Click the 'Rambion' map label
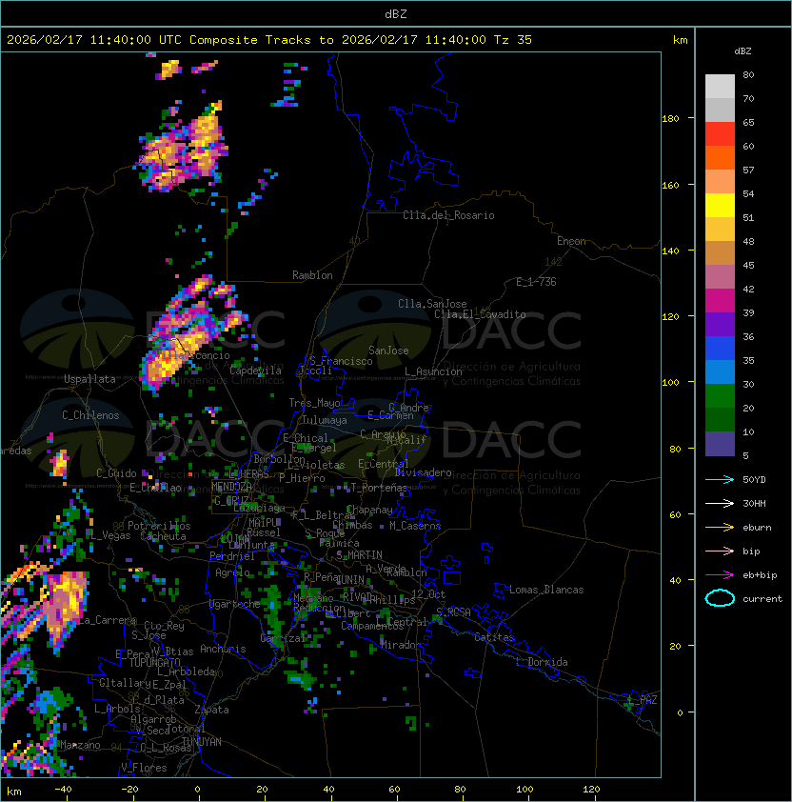The image size is (792, 802). pos(312,275)
